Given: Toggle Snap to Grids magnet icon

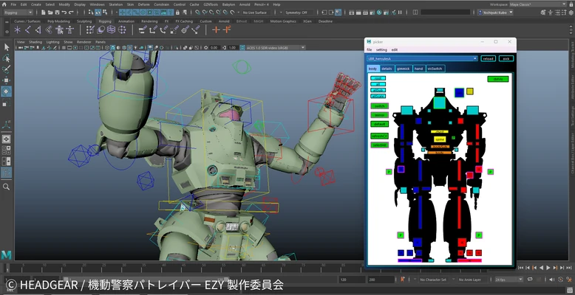Looking at the screenshot, I should pos(198,13).
